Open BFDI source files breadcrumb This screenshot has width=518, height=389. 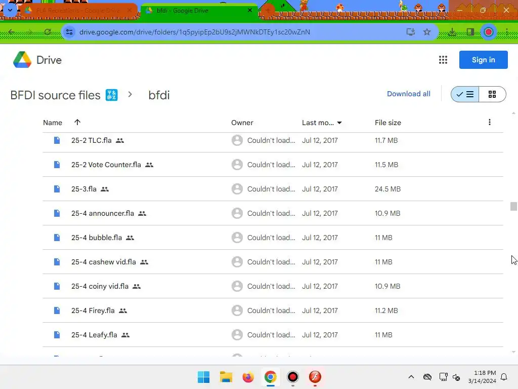(x=55, y=95)
